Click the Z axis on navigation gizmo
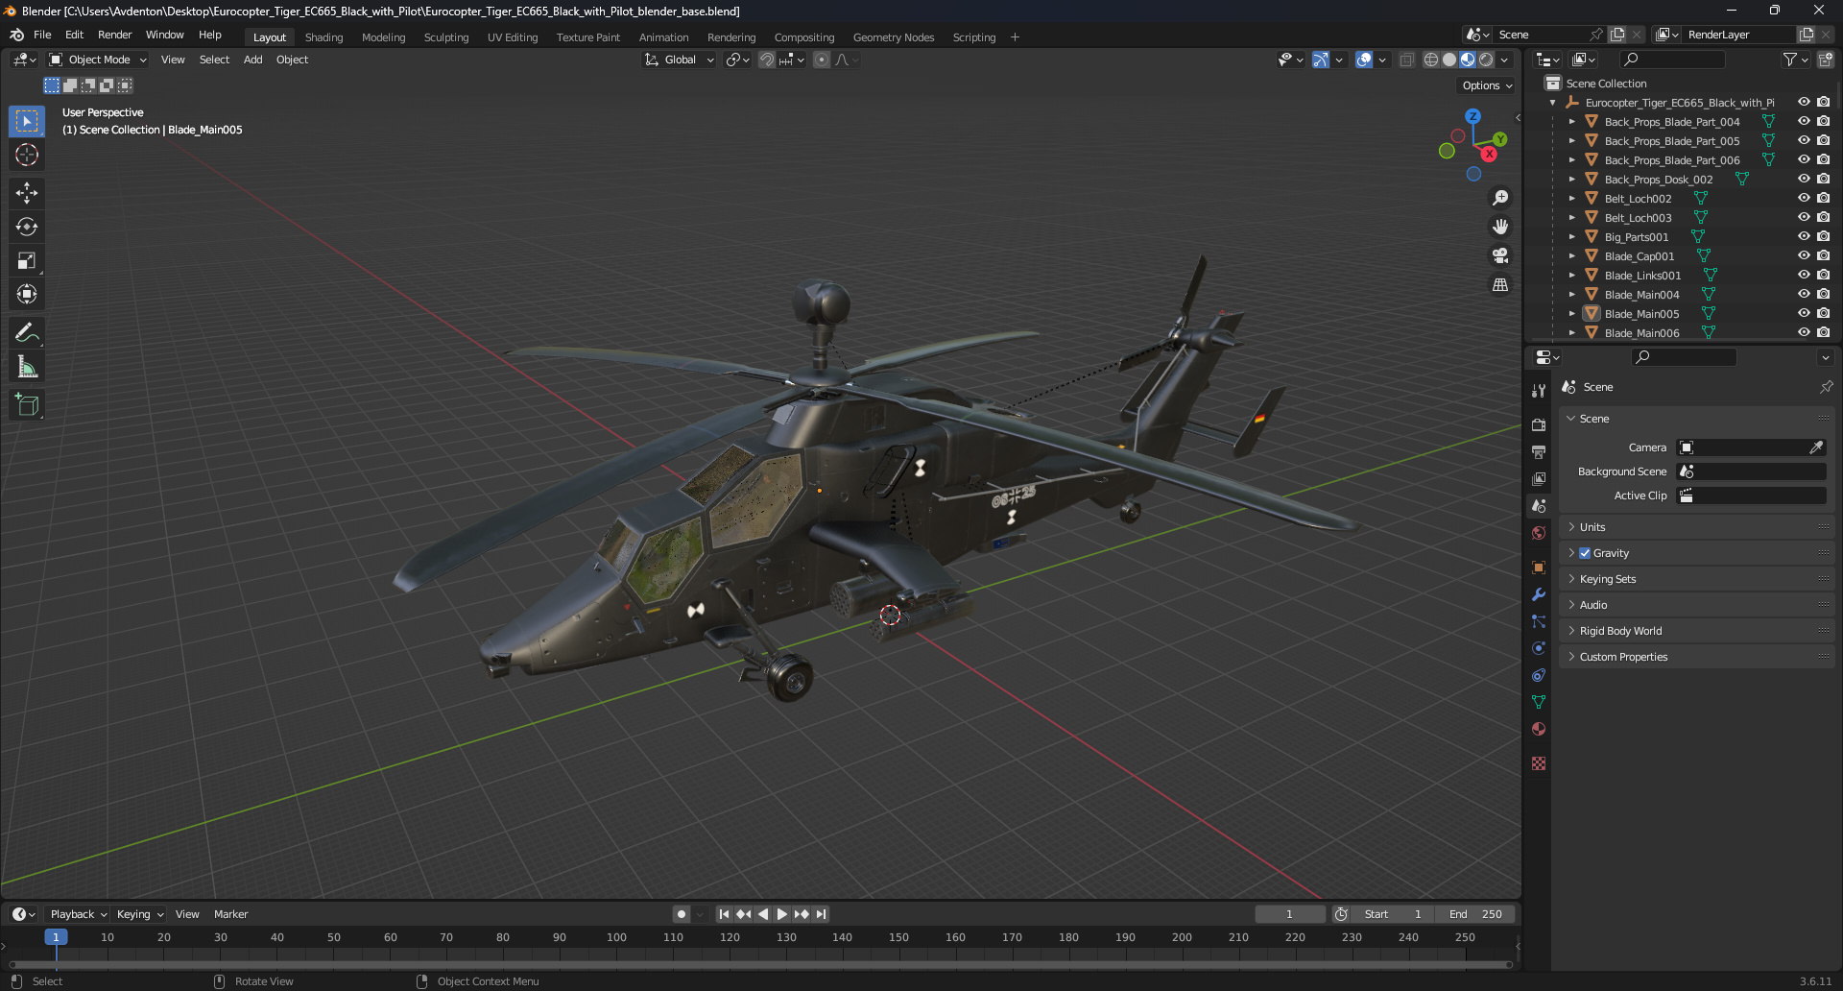The width and height of the screenshot is (1843, 991). point(1472,116)
